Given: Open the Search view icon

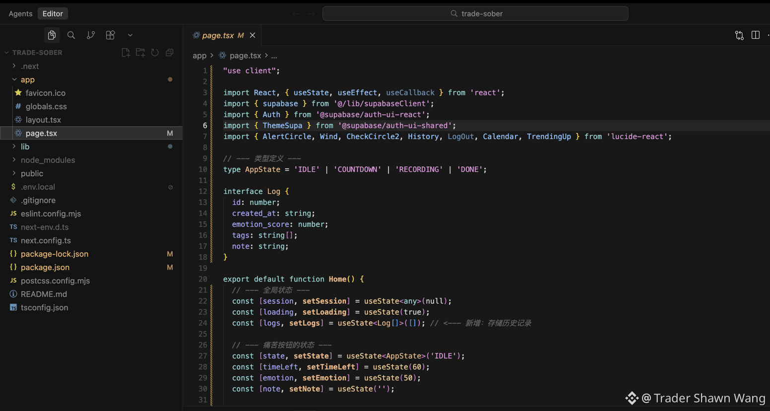Looking at the screenshot, I should (71, 35).
